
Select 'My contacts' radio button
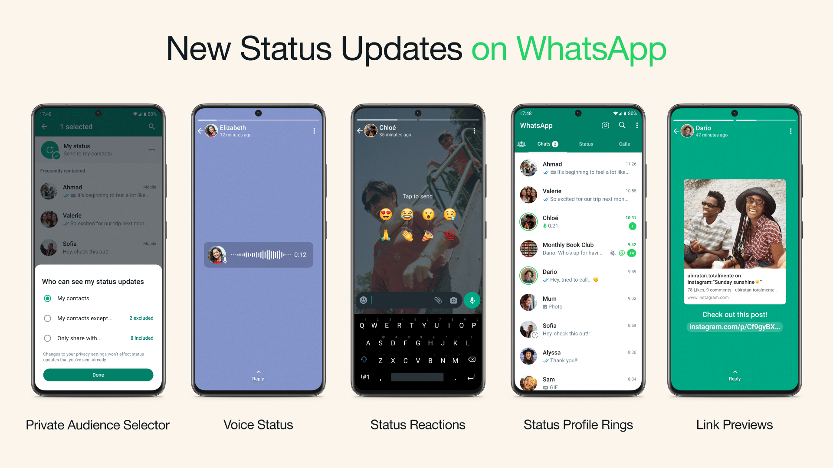pos(49,299)
